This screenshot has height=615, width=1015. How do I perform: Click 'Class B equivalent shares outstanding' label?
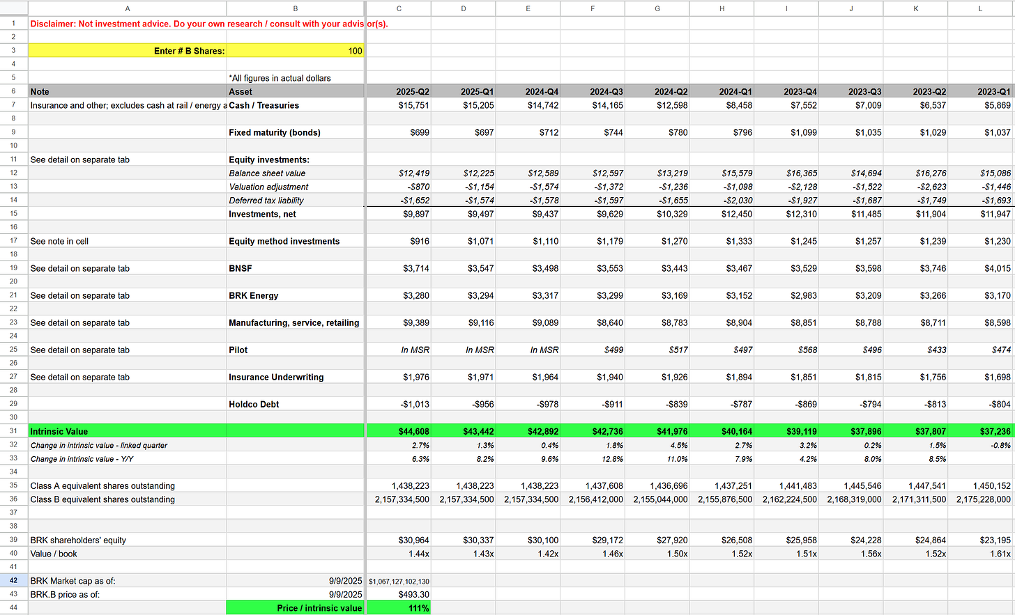[x=102, y=499]
